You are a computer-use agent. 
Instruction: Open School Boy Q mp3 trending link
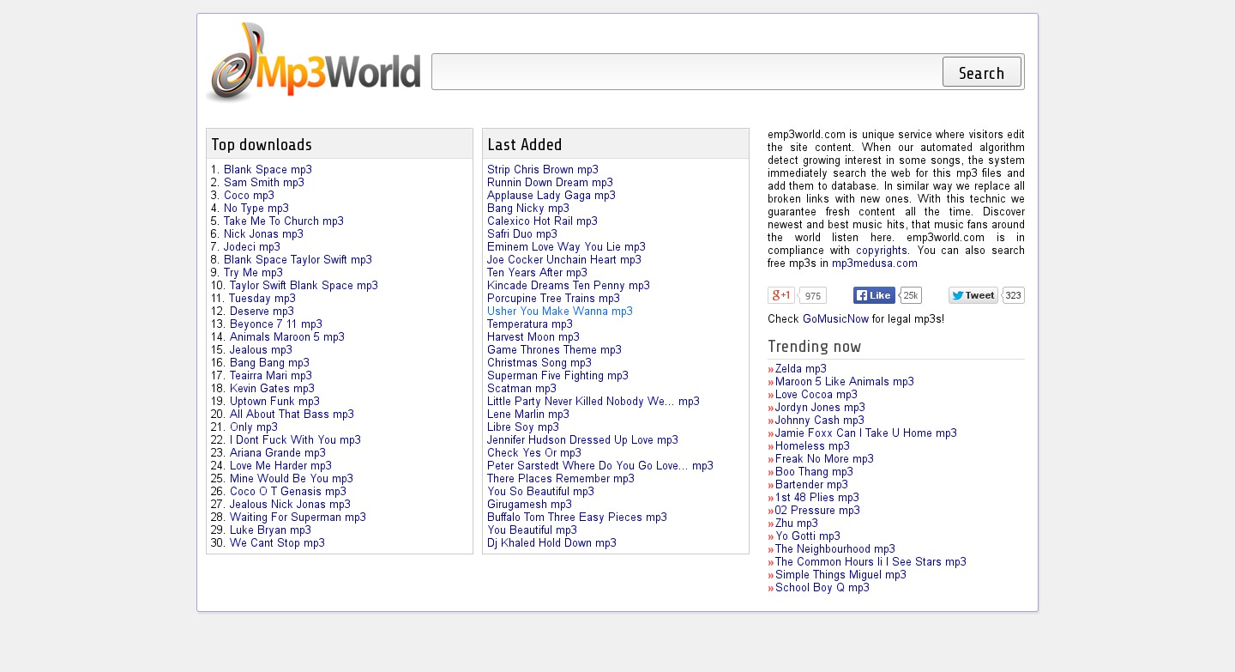point(822,588)
